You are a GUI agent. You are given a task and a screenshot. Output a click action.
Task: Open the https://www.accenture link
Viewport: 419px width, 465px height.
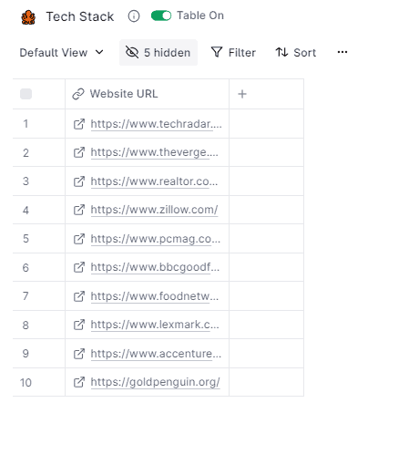(156, 354)
